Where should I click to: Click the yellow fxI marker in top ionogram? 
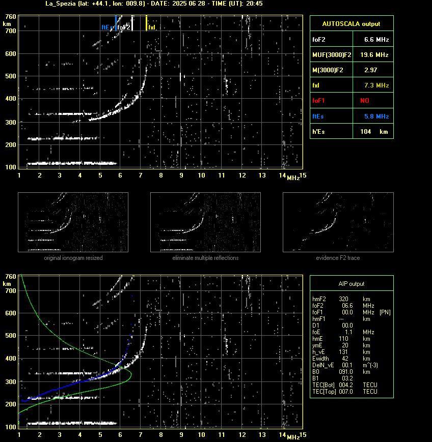(146, 23)
